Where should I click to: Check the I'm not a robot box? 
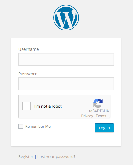coord(26,106)
